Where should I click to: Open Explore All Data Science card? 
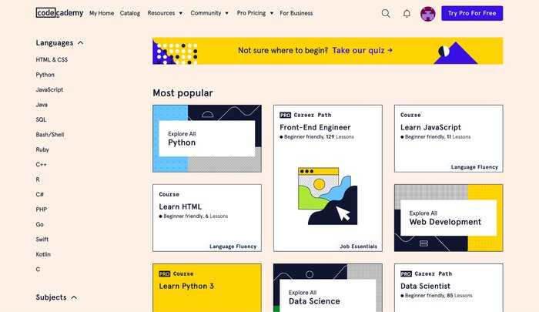pyautogui.click(x=327, y=287)
